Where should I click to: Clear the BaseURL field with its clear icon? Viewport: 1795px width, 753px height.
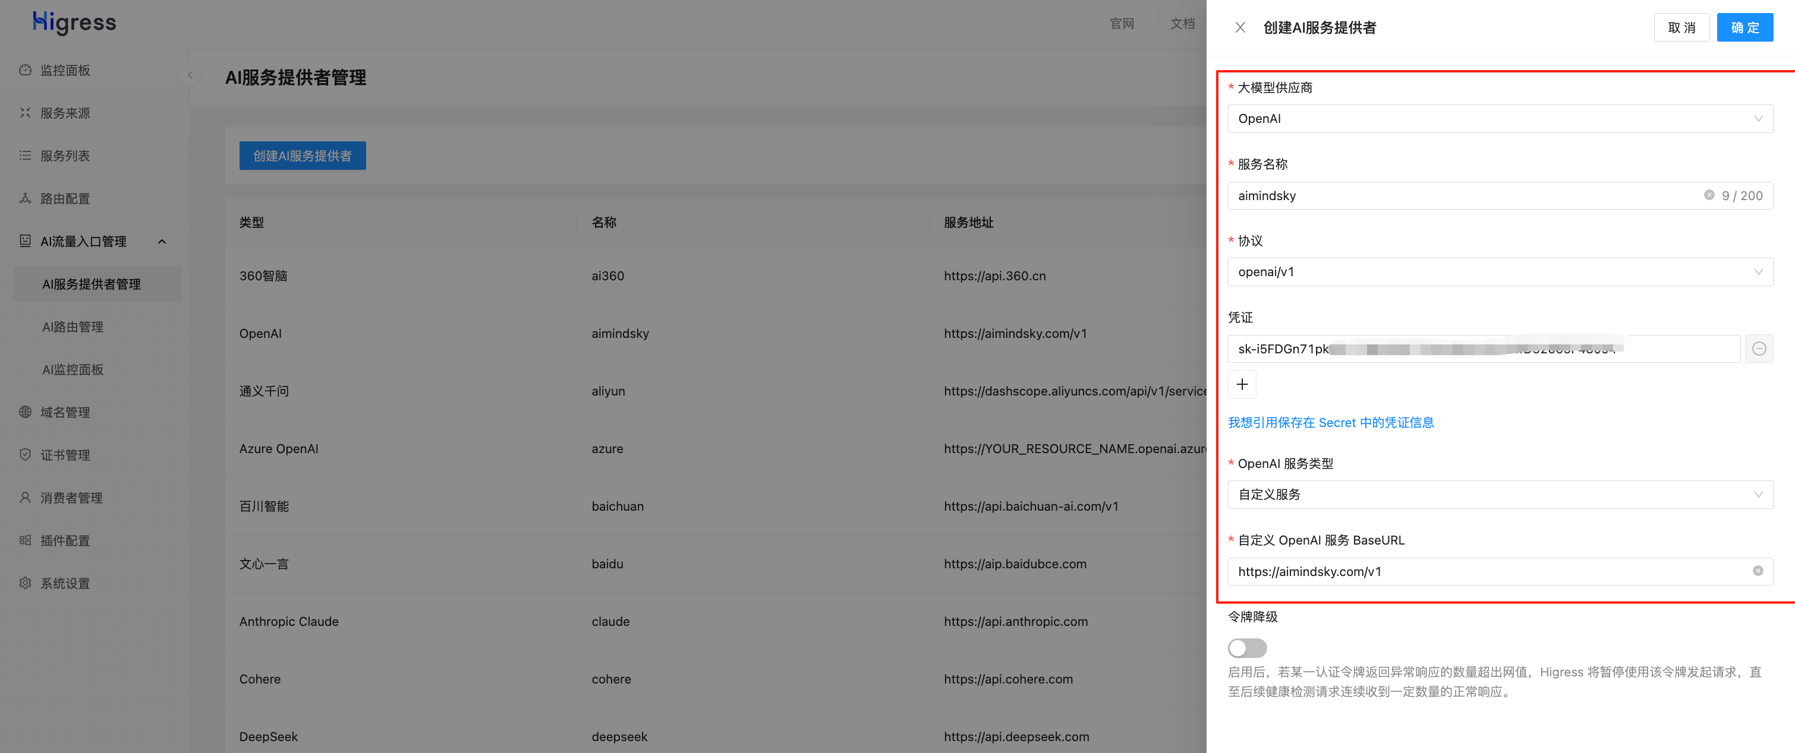tap(1758, 571)
